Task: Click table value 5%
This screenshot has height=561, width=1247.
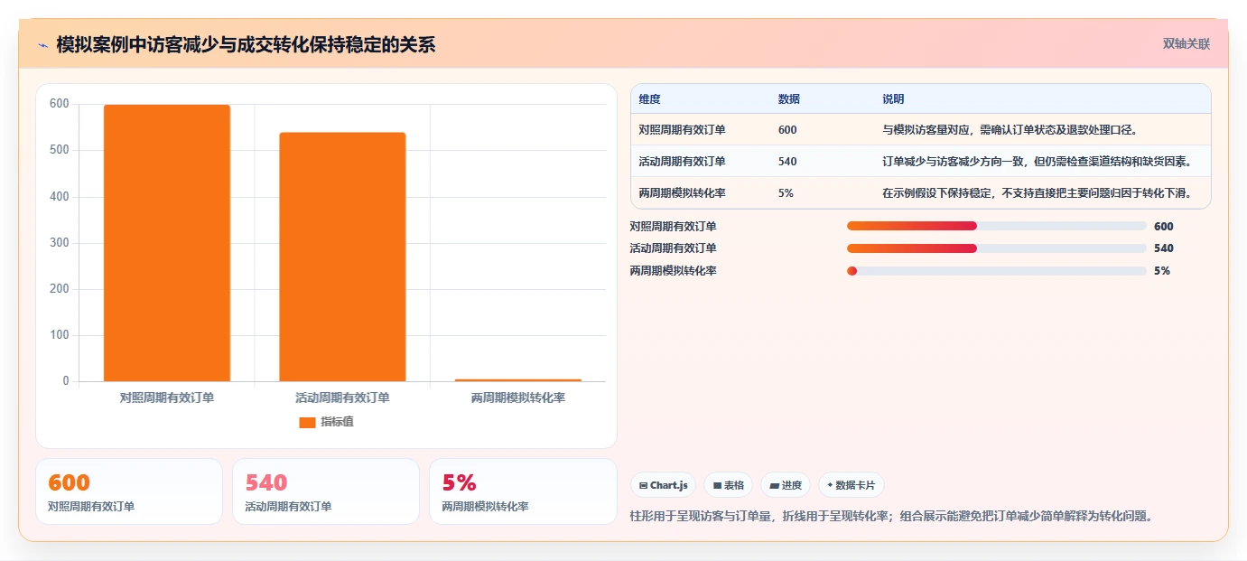Action: [x=786, y=193]
